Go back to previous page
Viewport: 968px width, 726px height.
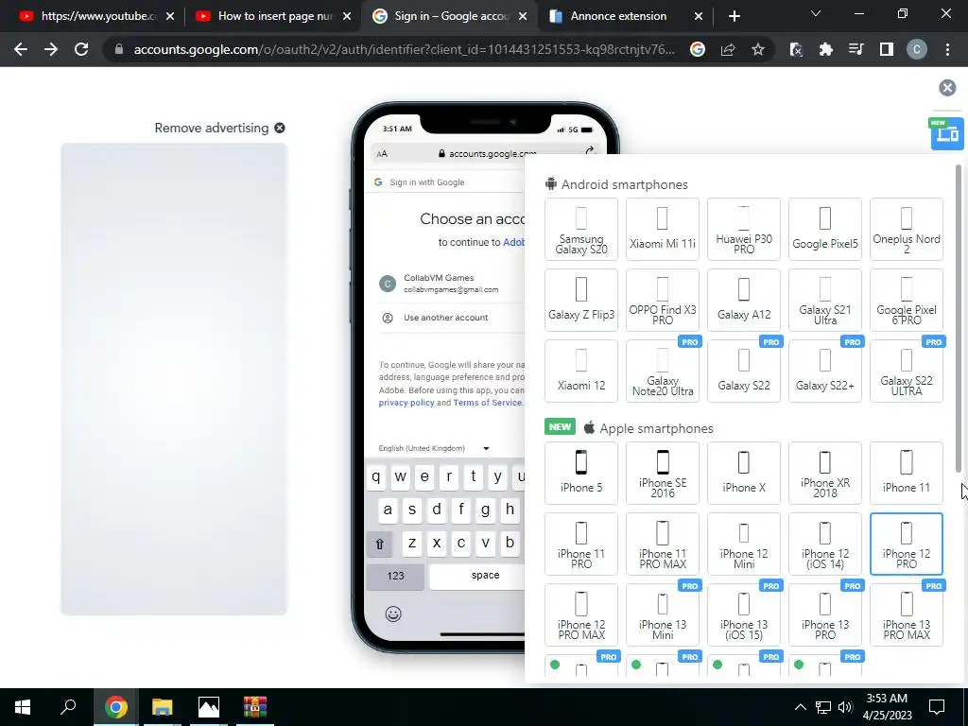point(21,49)
